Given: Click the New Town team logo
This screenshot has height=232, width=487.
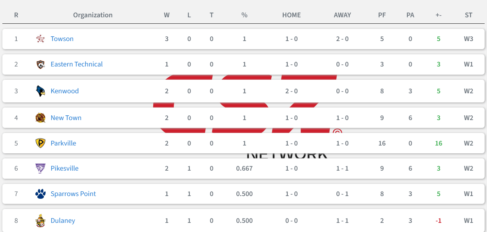Looking at the screenshot, I should pyautogui.click(x=40, y=118).
